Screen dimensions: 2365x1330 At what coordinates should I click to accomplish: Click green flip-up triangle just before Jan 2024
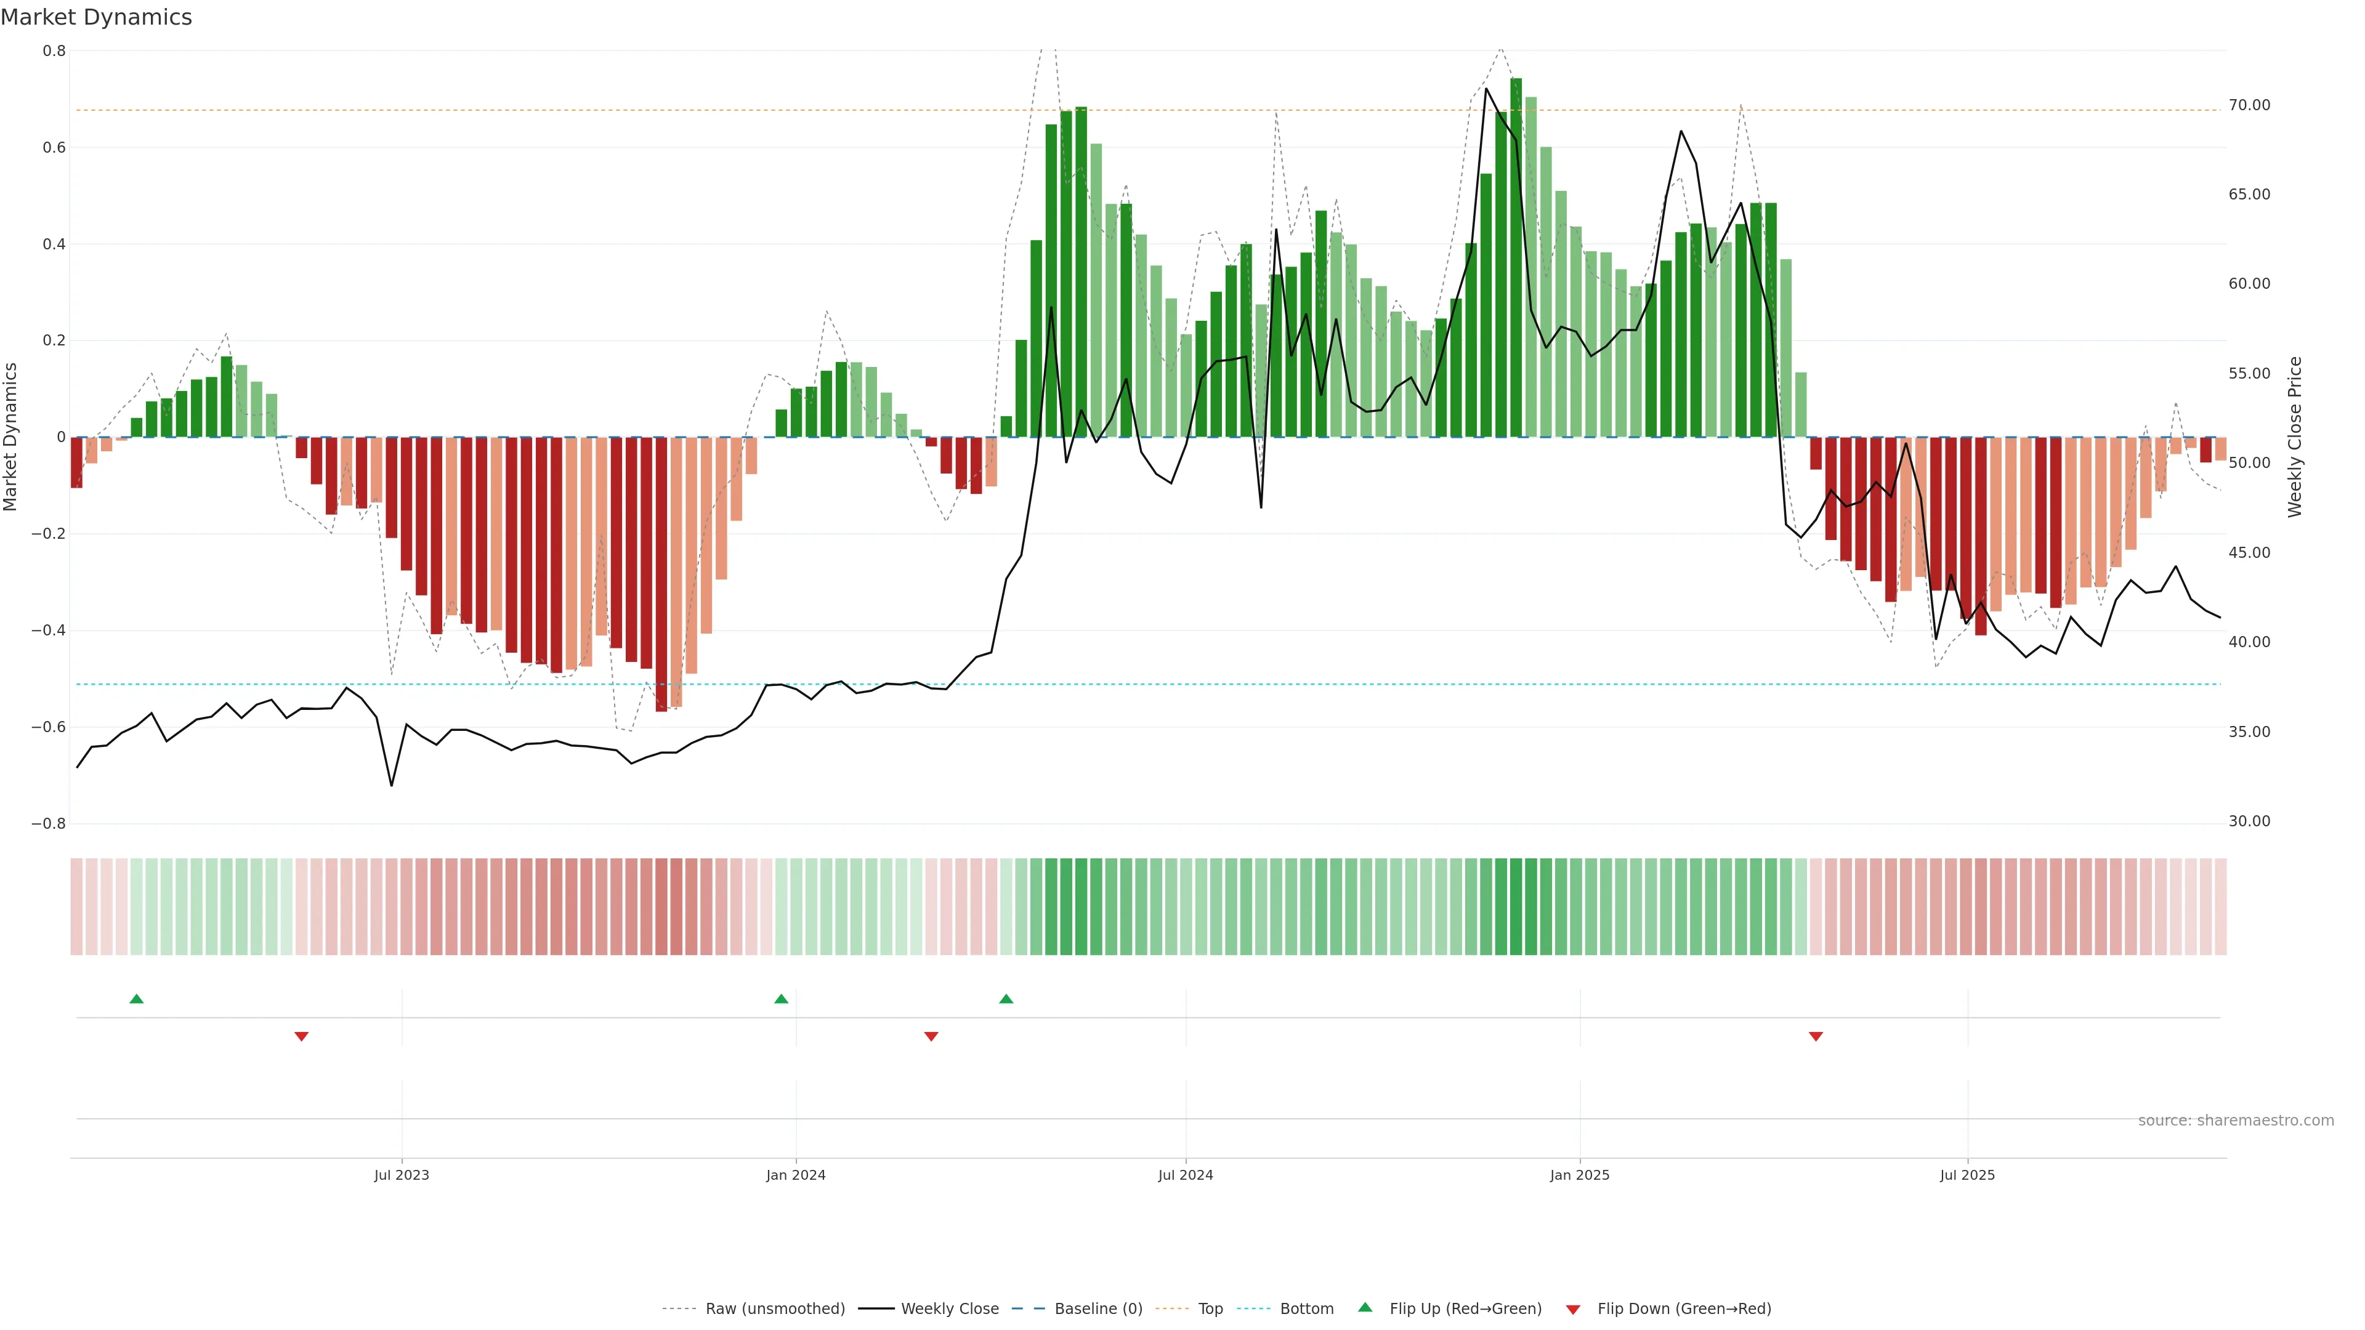click(782, 999)
